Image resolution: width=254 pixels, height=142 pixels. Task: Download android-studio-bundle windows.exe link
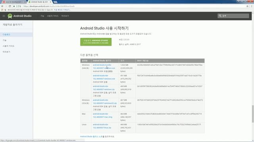pos(104,67)
